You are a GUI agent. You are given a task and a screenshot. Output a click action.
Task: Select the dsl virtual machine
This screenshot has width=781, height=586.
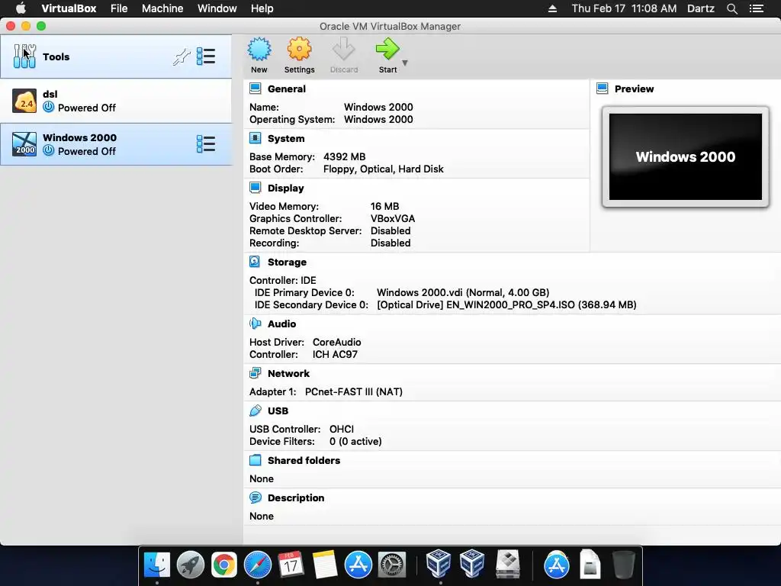pyautogui.click(x=116, y=101)
